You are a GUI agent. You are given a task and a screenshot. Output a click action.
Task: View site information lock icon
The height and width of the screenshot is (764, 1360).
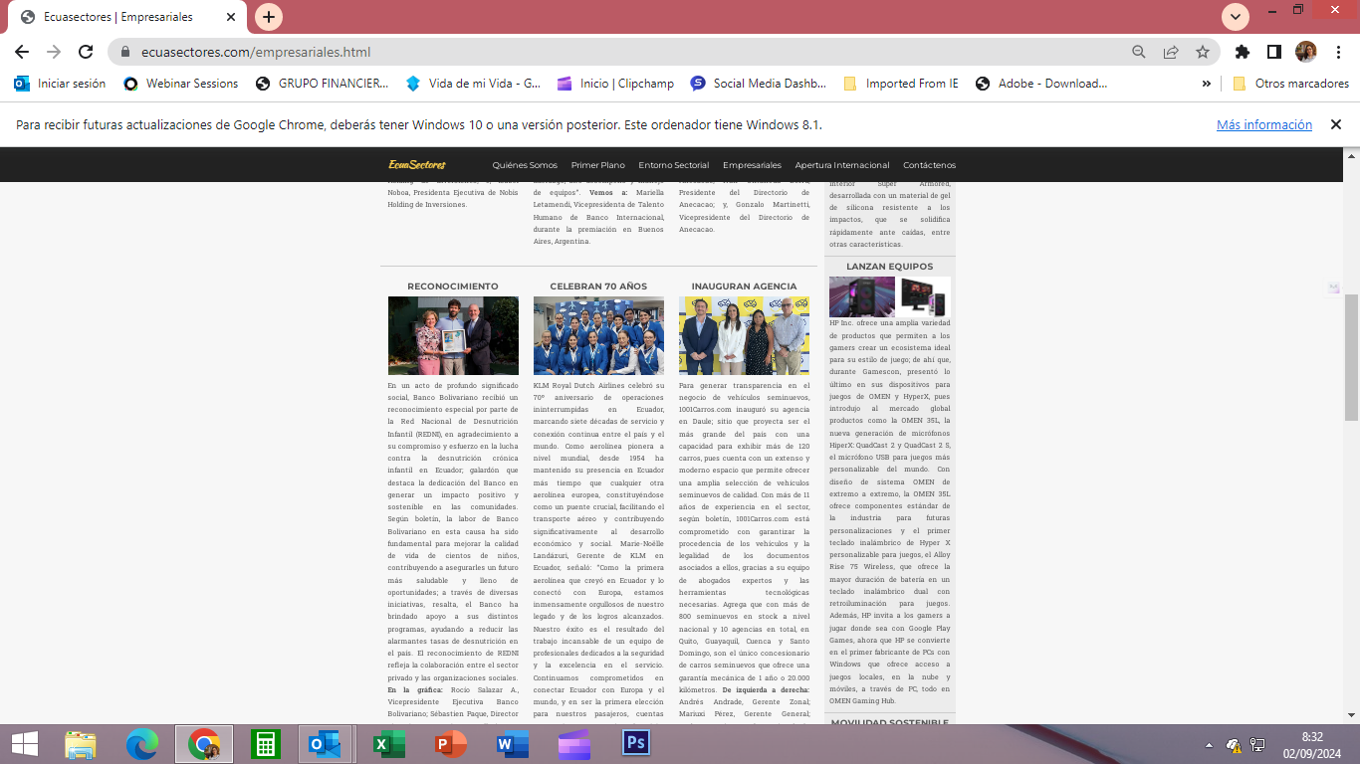125,52
